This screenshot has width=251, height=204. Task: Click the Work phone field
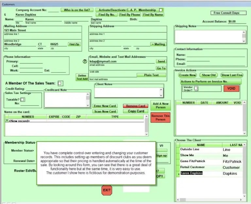pyautogui.click(x=31, y=71)
